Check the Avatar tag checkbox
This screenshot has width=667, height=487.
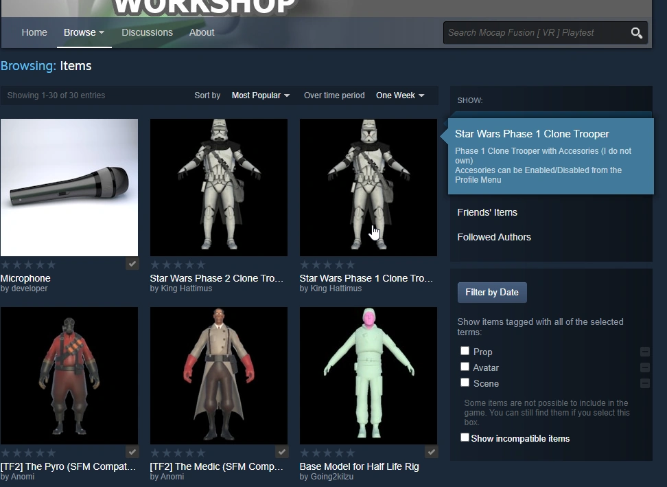click(465, 367)
